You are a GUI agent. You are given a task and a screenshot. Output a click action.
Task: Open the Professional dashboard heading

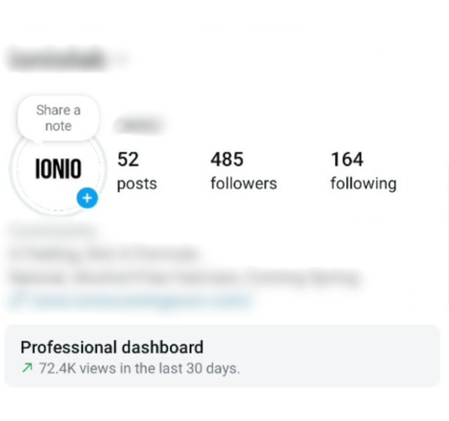pyautogui.click(x=112, y=347)
